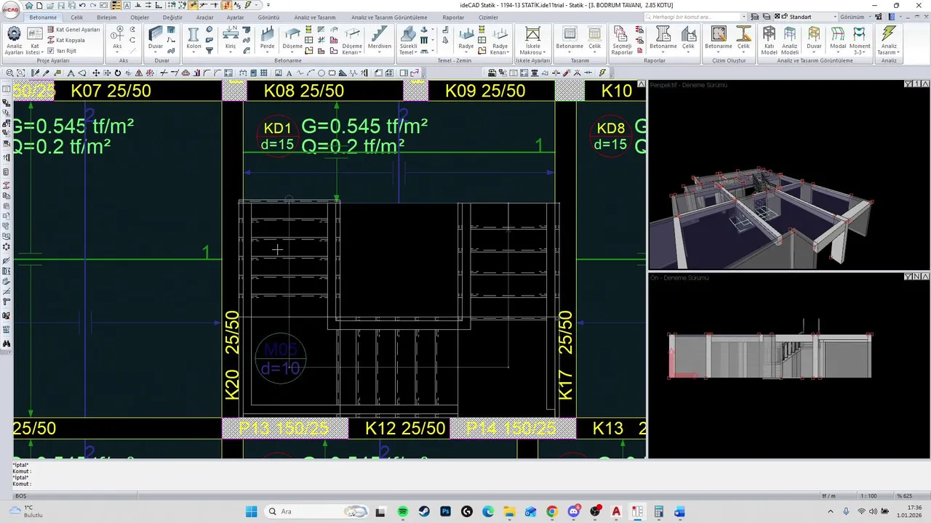Select the Rotate tool in edit toolbar
The width and height of the screenshot is (931, 523).
(118, 73)
